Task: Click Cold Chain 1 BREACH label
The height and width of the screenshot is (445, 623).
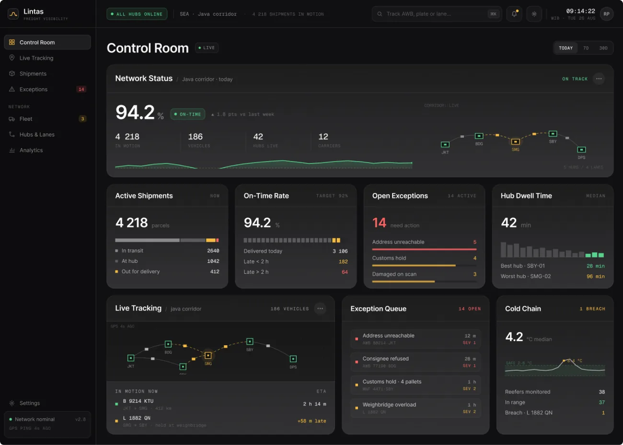Action: coord(592,309)
